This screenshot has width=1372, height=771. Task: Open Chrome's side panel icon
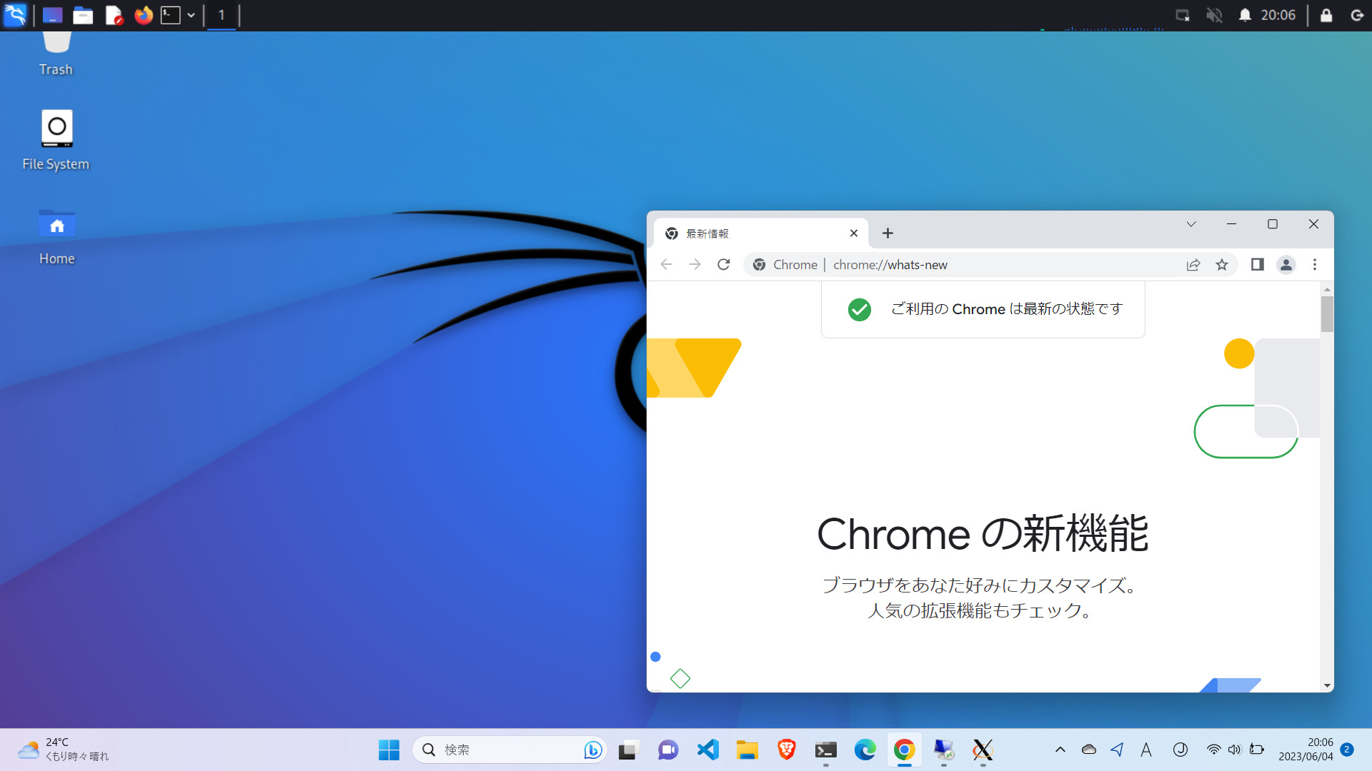(x=1257, y=264)
